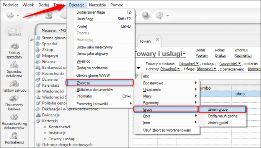The image size is (261, 148).
Task: Click the Dodaj link
Action: pos(200,50)
